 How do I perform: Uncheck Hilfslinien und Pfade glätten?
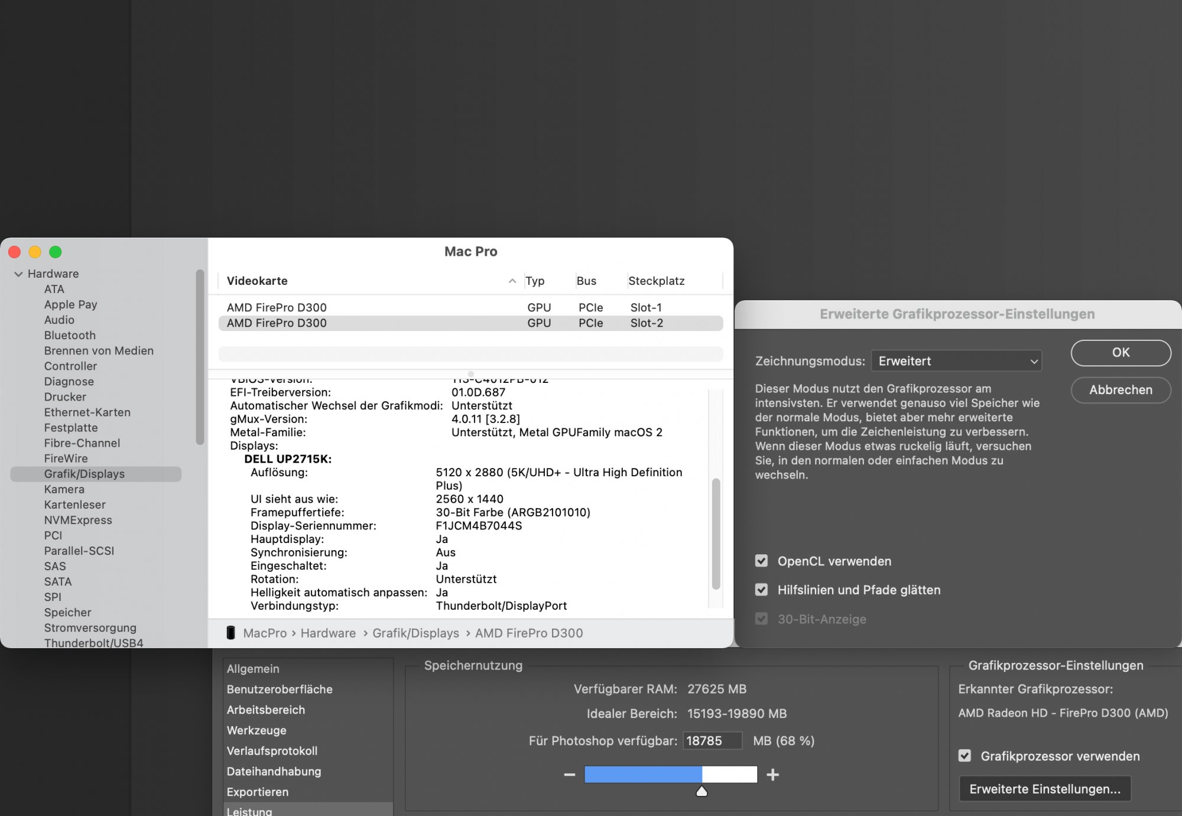click(x=761, y=590)
